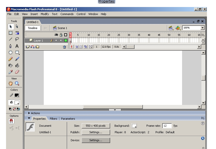Select the Eraser tool

coord(17,72)
